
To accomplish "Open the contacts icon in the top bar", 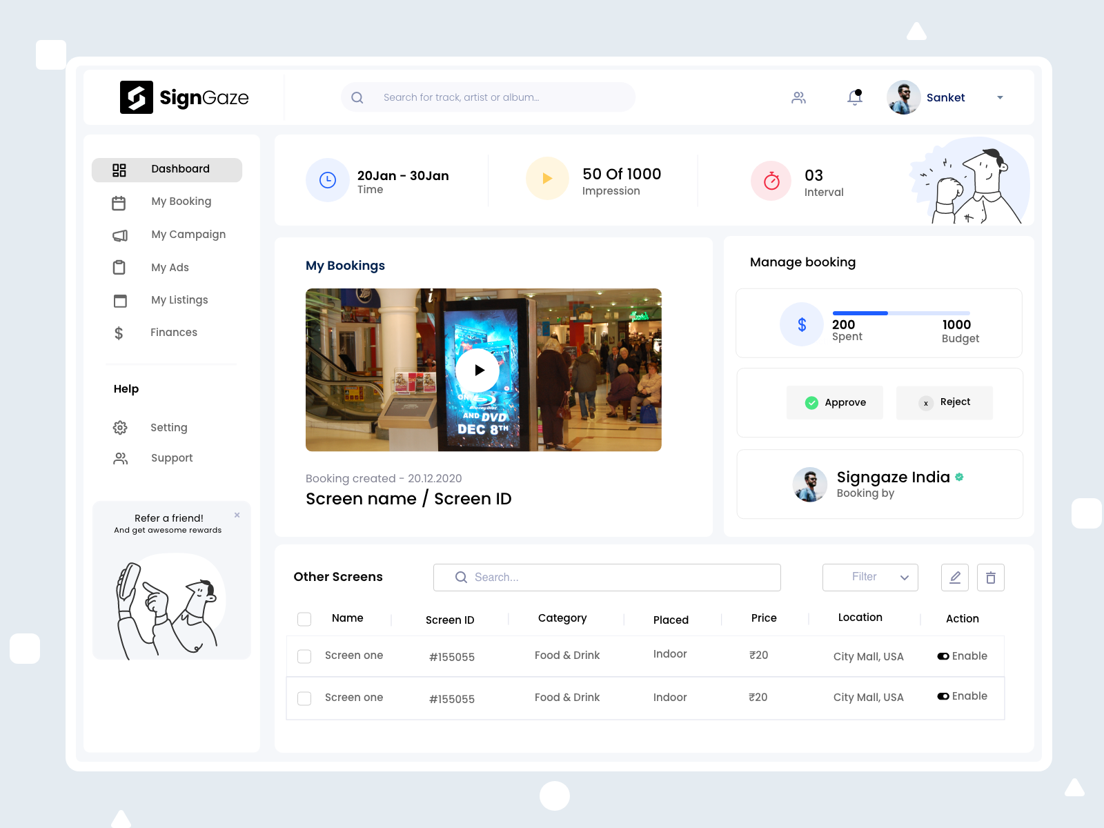I will 798,97.
